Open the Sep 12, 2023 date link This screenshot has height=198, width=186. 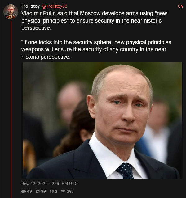tap(34, 183)
